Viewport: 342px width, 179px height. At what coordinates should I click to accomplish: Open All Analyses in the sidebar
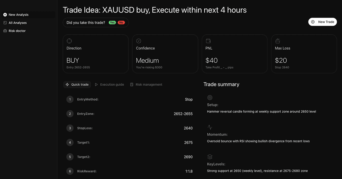click(x=18, y=23)
